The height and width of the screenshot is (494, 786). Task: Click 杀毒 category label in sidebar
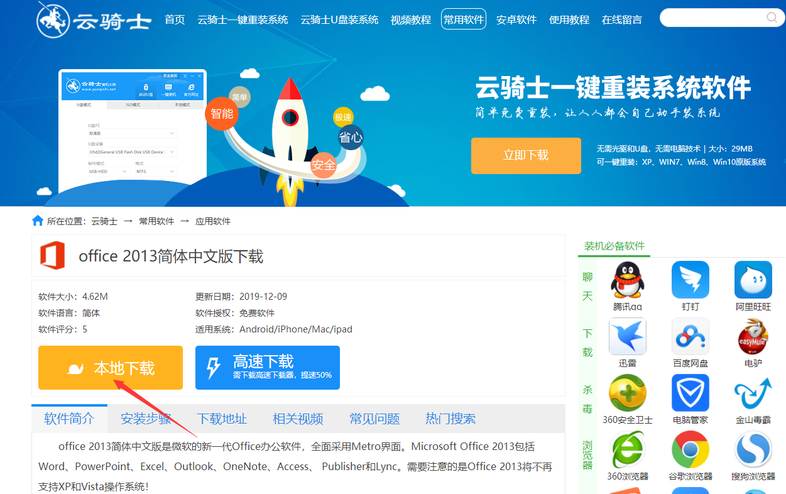[587, 399]
